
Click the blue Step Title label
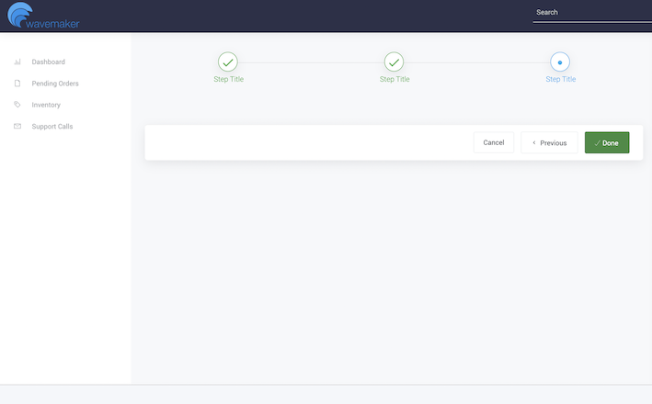tap(560, 80)
